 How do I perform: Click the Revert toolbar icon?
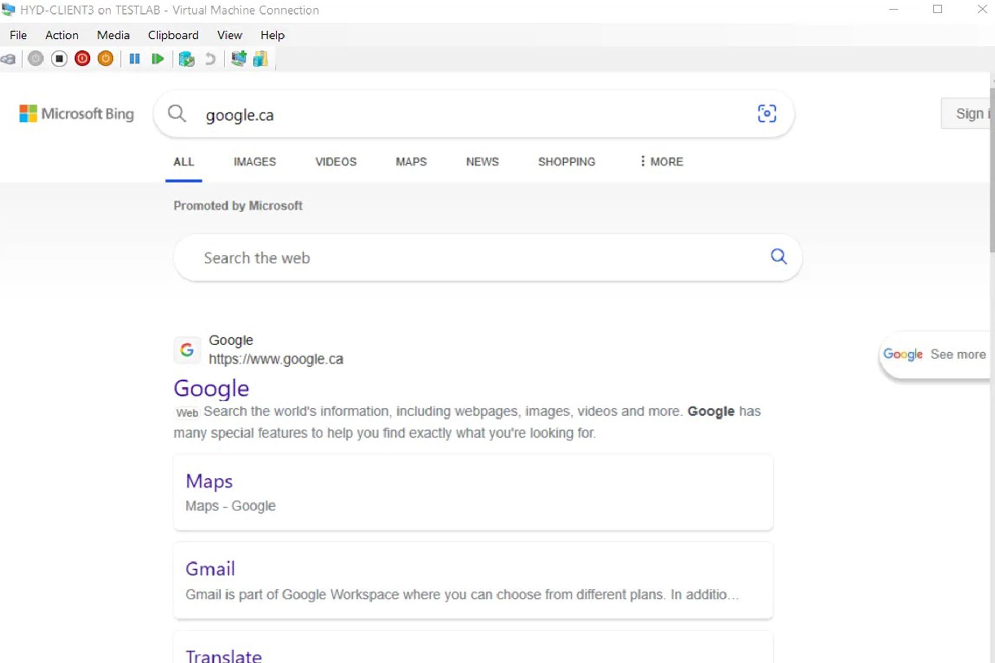point(210,59)
